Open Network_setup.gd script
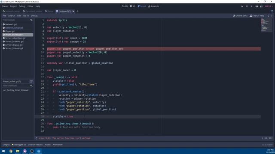 click(x=14, y=28)
